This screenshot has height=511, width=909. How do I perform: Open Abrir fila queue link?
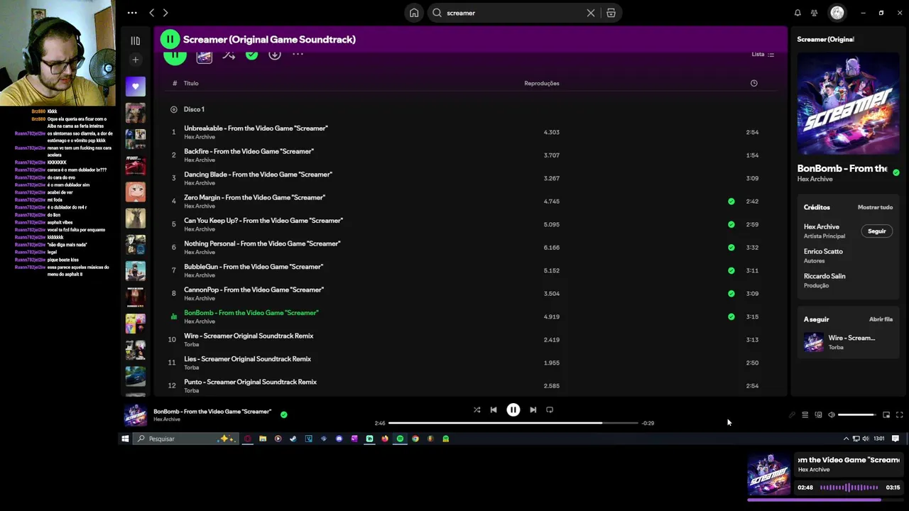pyautogui.click(x=881, y=319)
